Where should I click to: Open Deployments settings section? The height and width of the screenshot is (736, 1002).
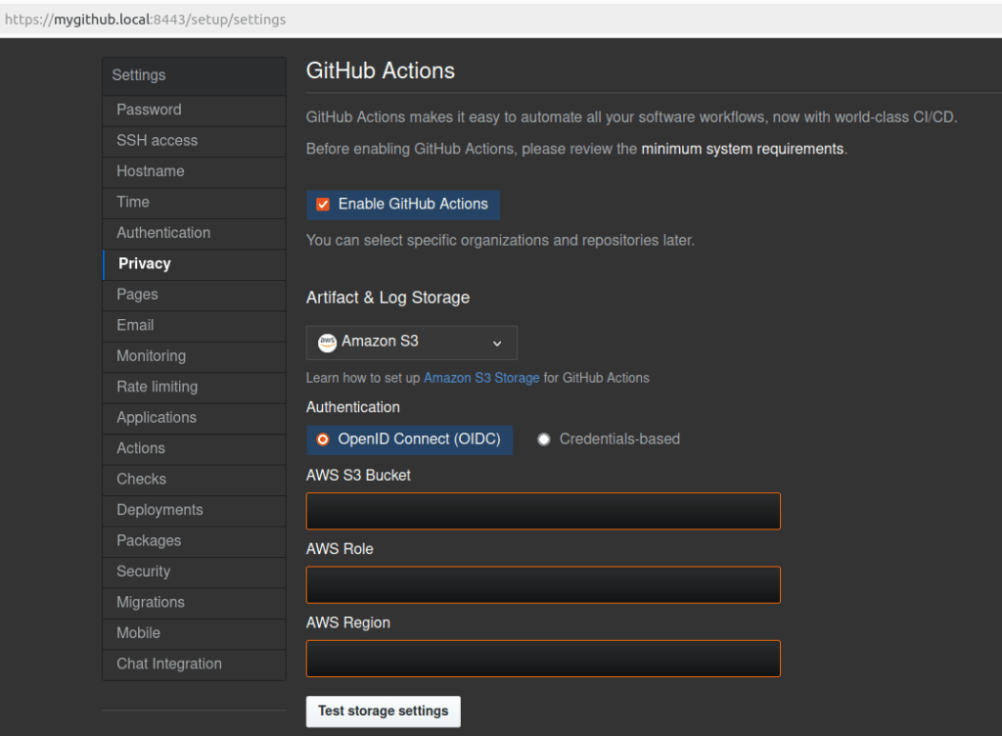pyautogui.click(x=195, y=510)
